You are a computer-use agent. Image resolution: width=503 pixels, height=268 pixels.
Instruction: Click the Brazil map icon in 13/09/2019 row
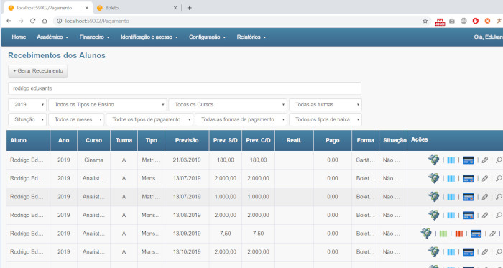click(426, 233)
